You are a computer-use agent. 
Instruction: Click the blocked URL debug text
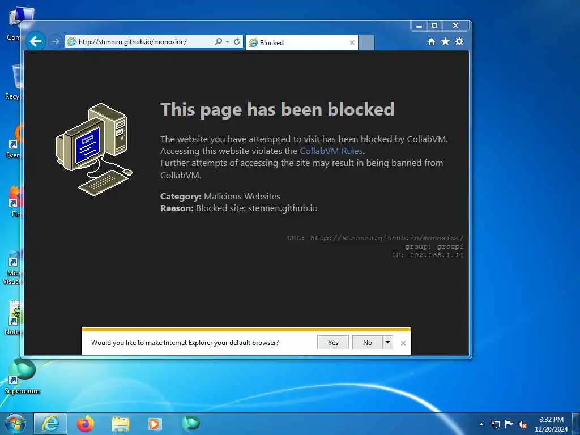pos(375,238)
